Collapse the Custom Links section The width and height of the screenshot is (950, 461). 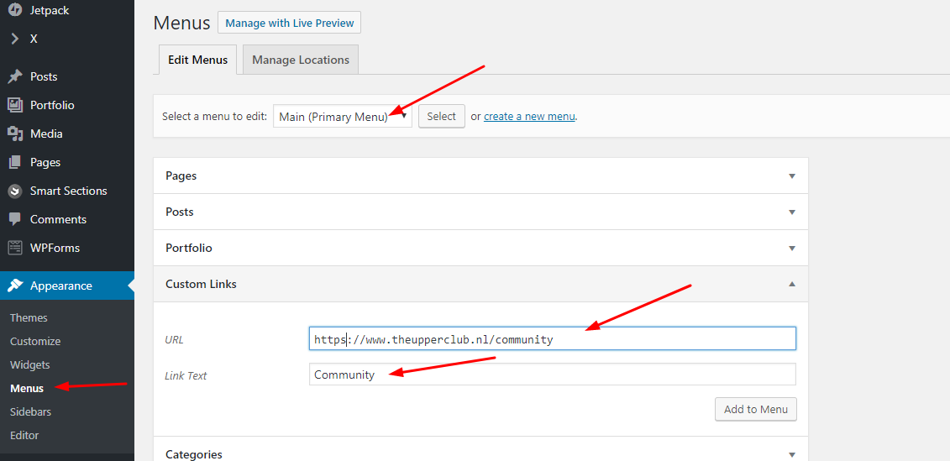[791, 285]
